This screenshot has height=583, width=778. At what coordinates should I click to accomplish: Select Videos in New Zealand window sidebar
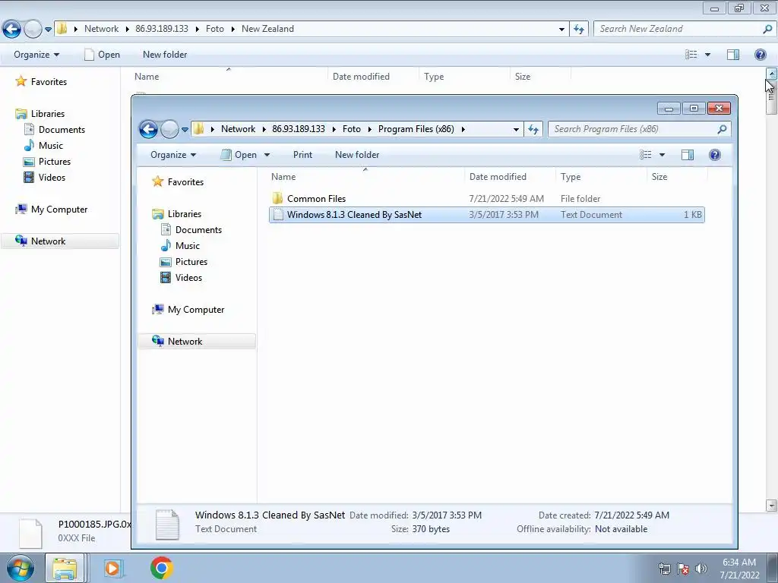point(52,178)
